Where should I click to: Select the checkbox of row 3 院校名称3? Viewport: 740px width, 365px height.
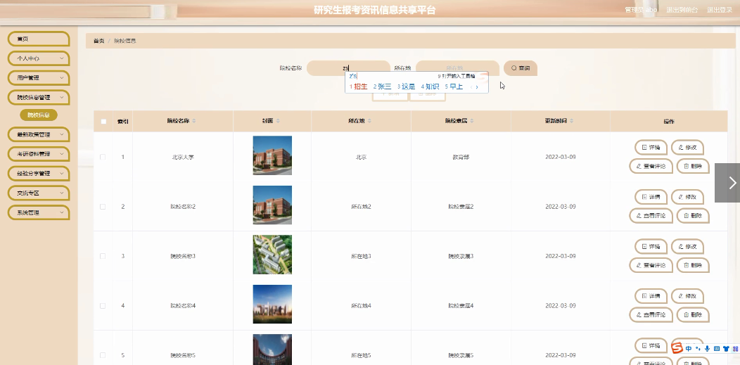click(103, 256)
